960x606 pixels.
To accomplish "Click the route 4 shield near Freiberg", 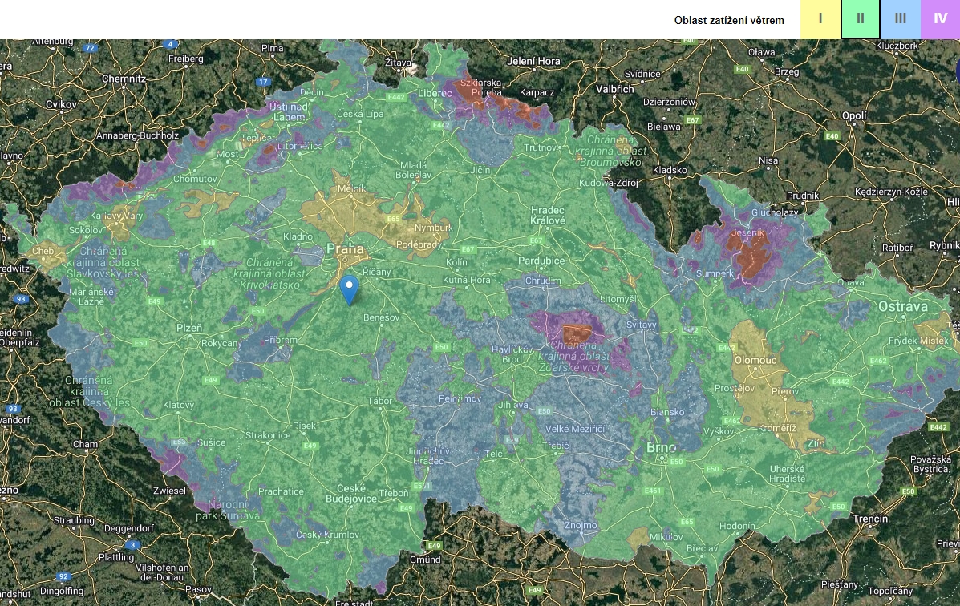I will pos(171,44).
